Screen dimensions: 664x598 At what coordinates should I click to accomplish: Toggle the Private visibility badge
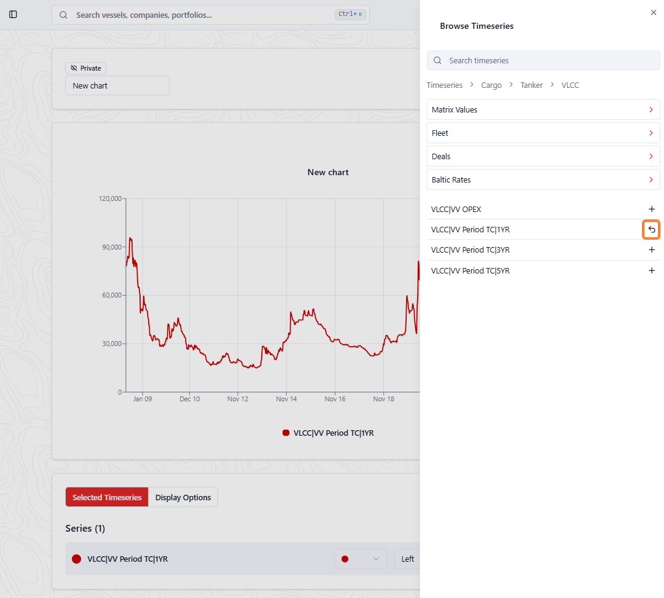(85, 68)
